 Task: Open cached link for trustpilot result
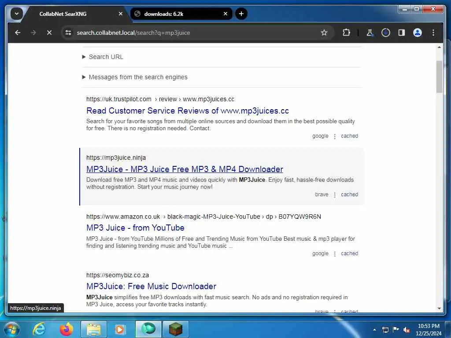point(349,136)
